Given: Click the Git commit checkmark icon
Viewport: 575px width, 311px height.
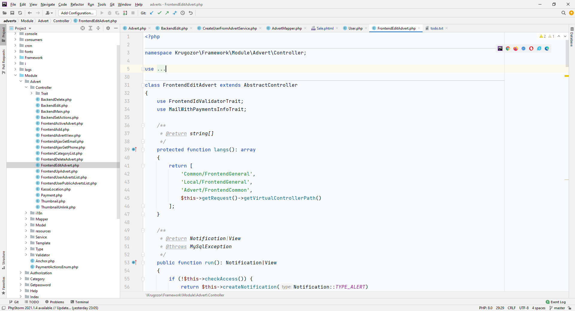Looking at the screenshot, I should pos(159,13).
